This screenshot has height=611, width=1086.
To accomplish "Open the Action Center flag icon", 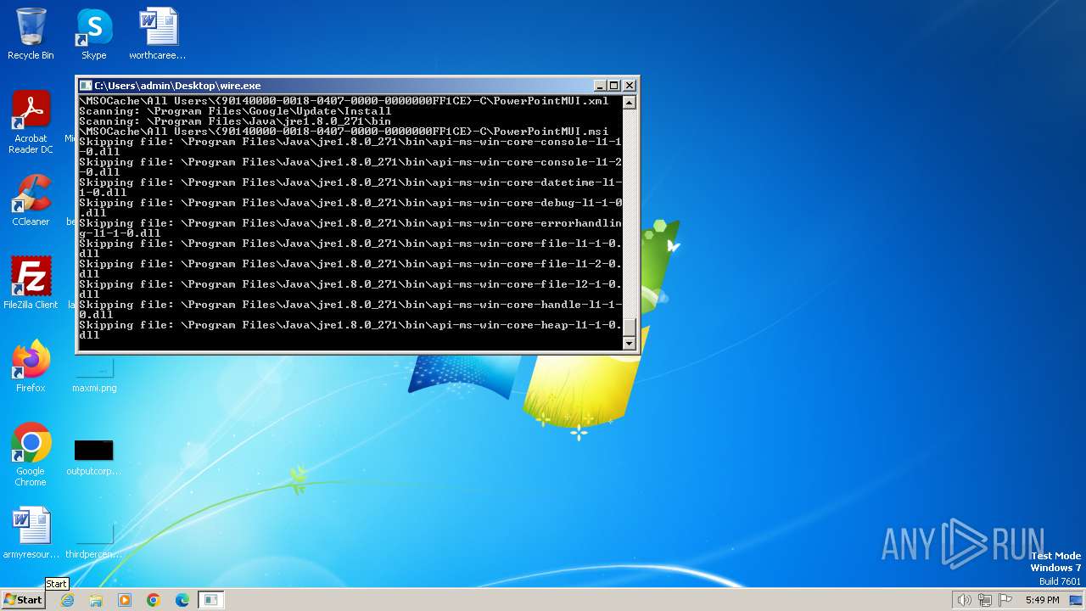I will (x=1006, y=600).
